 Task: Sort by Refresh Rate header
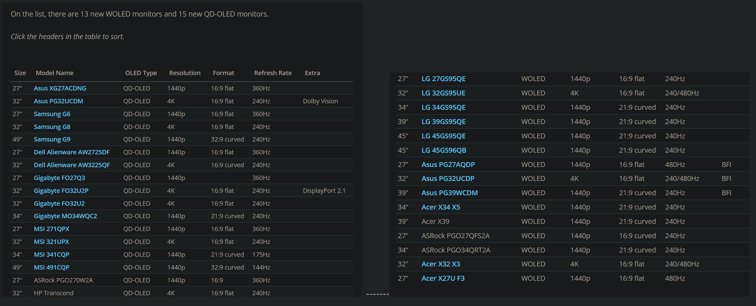tap(273, 73)
